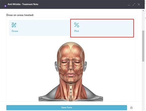
Task: Minimize the Treatment Note window
Action: click(x=129, y=5)
